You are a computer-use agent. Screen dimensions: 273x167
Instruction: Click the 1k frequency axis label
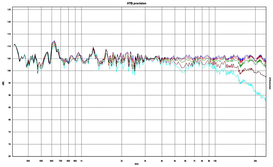pos(81,161)
